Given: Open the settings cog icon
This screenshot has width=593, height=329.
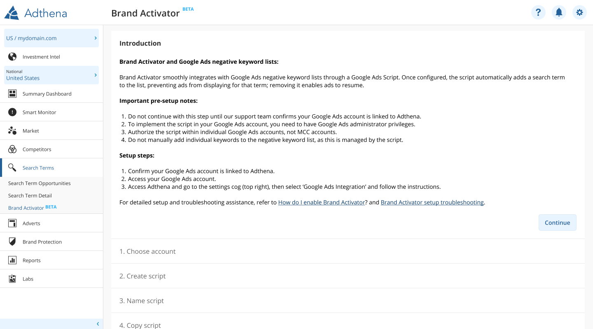Looking at the screenshot, I should pos(579,12).
